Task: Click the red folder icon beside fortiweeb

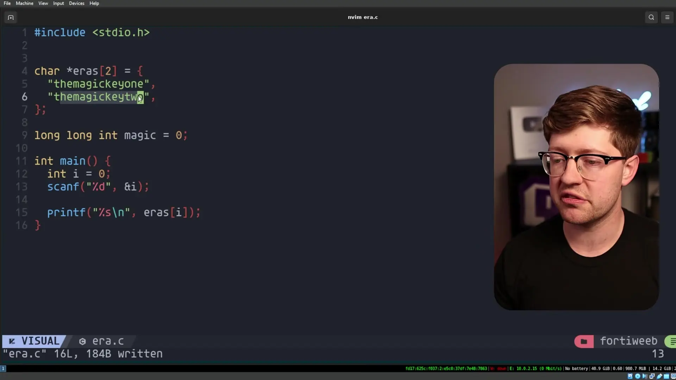Action: click(x=584, y=341)
